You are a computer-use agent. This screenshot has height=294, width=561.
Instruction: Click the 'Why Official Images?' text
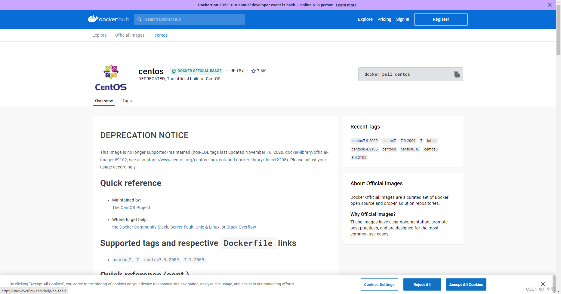click(373, 214)
